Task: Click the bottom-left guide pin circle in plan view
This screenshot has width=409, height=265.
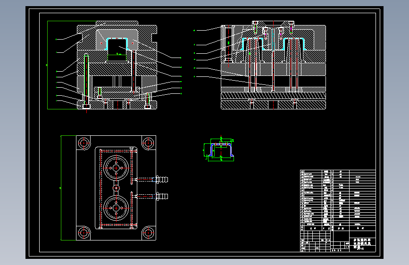Action: tap(83, 232)
